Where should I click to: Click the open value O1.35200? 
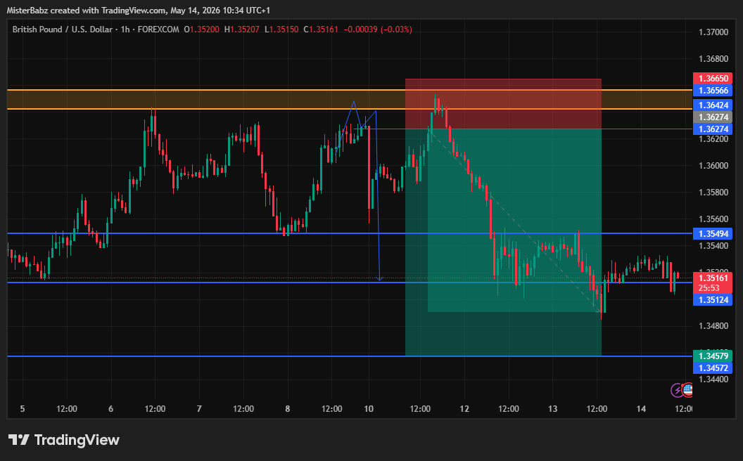click(201, 30)
